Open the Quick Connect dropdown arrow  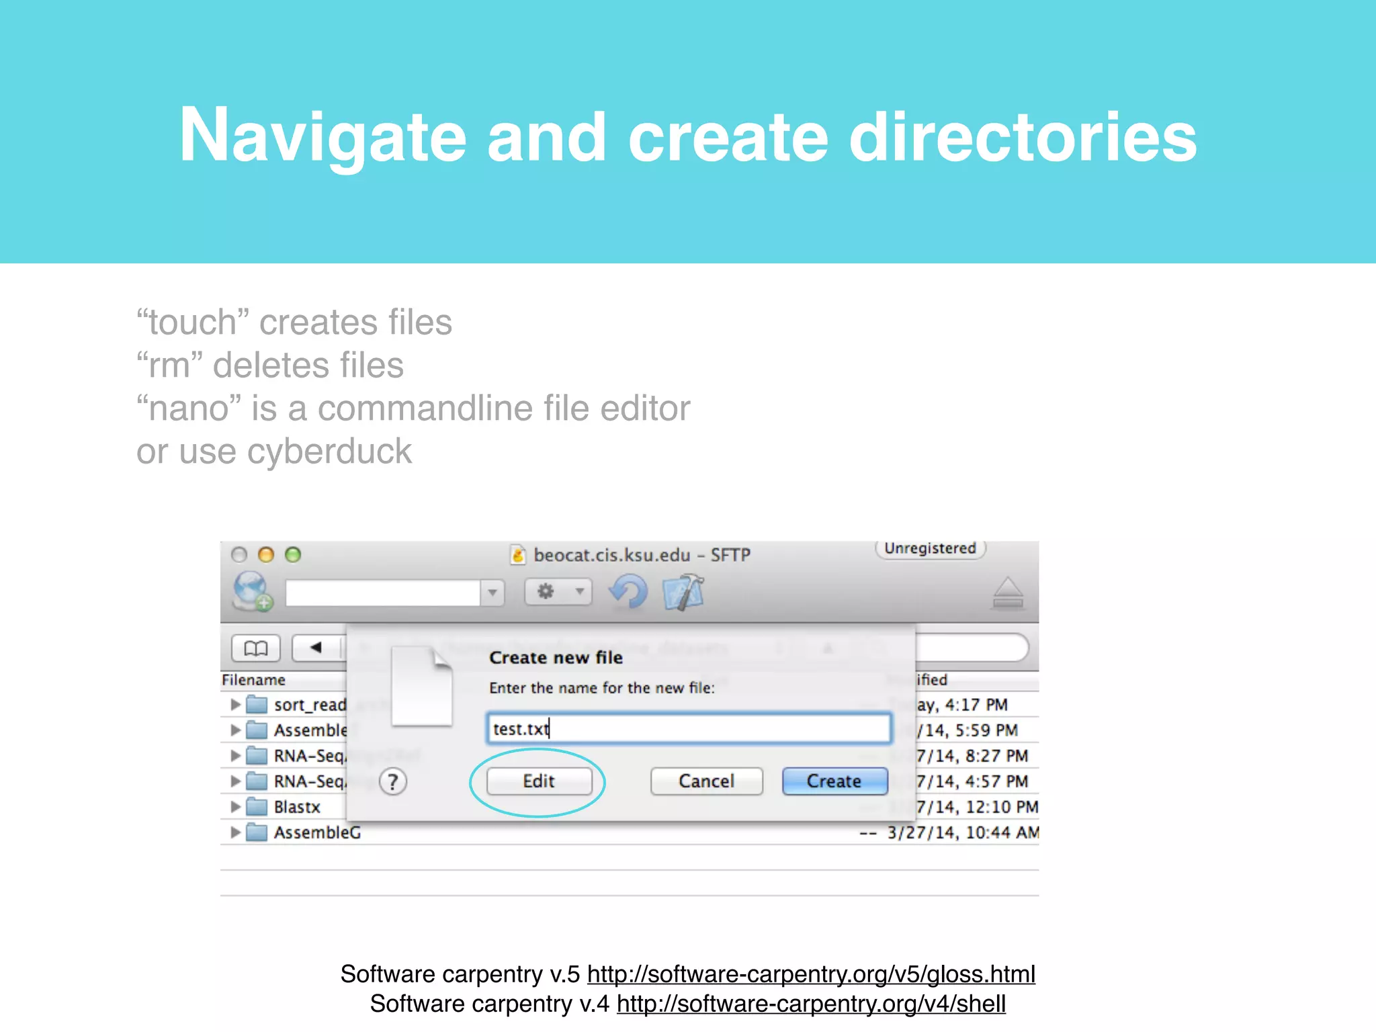pyautogui.click(x=492, y=593)
